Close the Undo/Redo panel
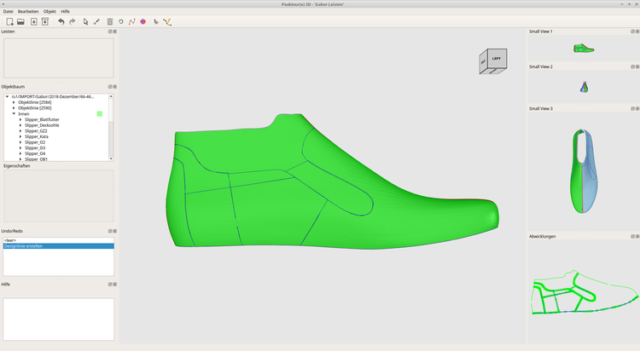 point(114,231)
